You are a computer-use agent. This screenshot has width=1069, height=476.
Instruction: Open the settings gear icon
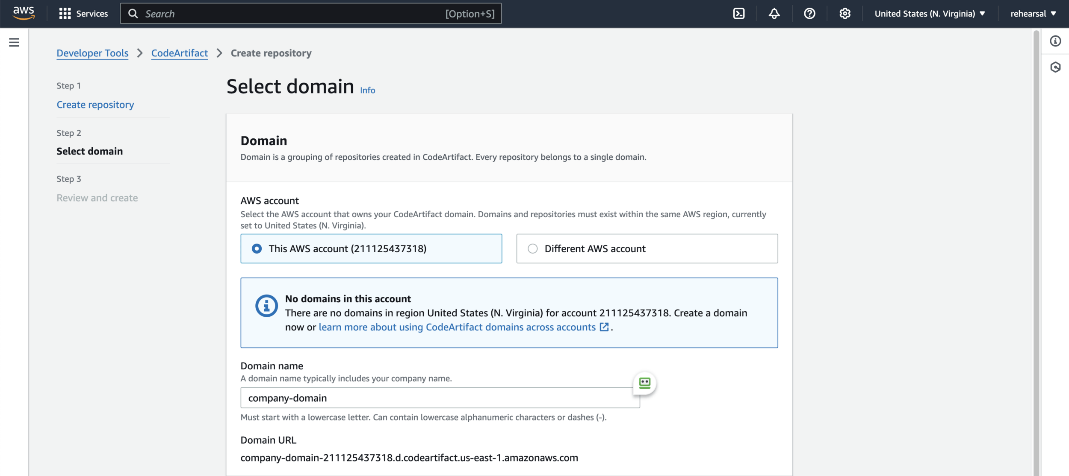click(845, 14)
